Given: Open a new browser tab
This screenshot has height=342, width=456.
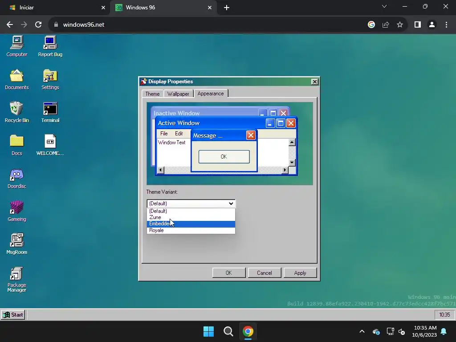Looking at the screenshot, I should [x=227, y=8].
